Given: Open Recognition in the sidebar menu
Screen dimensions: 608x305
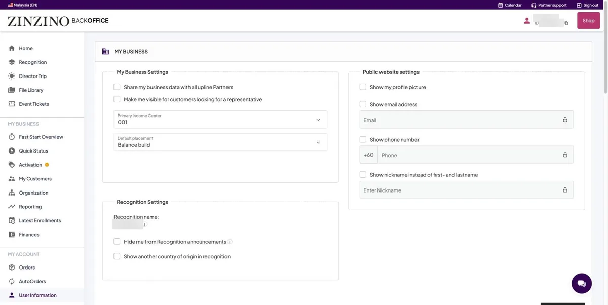Looking at the screenshot, I should pyautogui.click(x=32, y=62).
